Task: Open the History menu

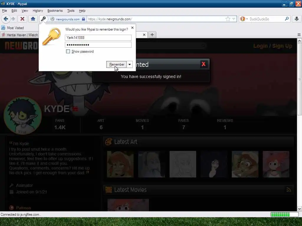Action: click(x=38, y=11)
